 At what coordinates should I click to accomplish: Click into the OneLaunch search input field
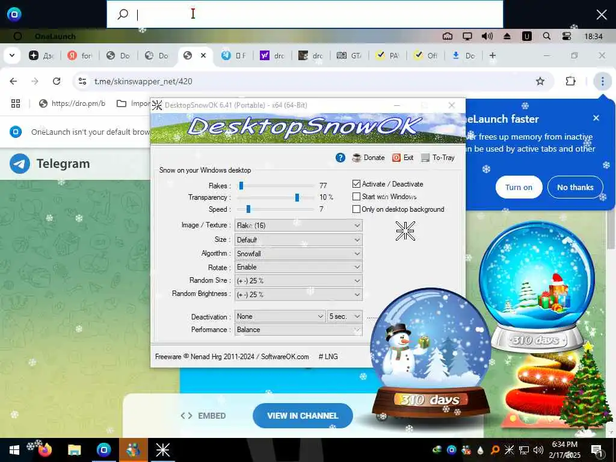(x=305, y=14)
